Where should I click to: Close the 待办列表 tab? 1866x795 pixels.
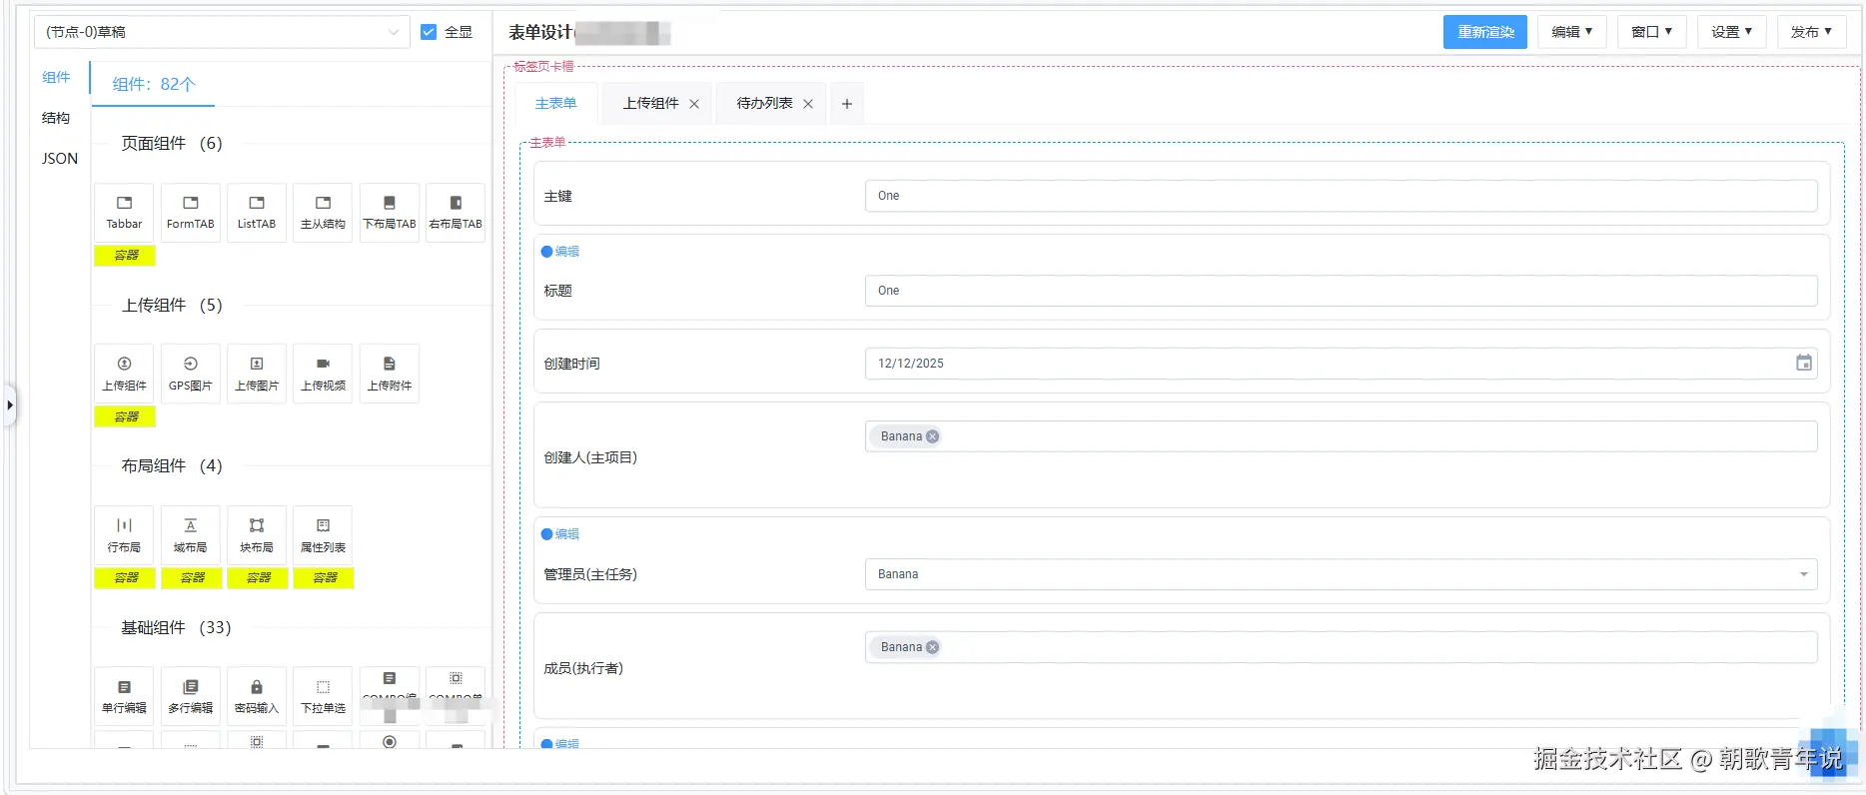[x=808, y=104]
